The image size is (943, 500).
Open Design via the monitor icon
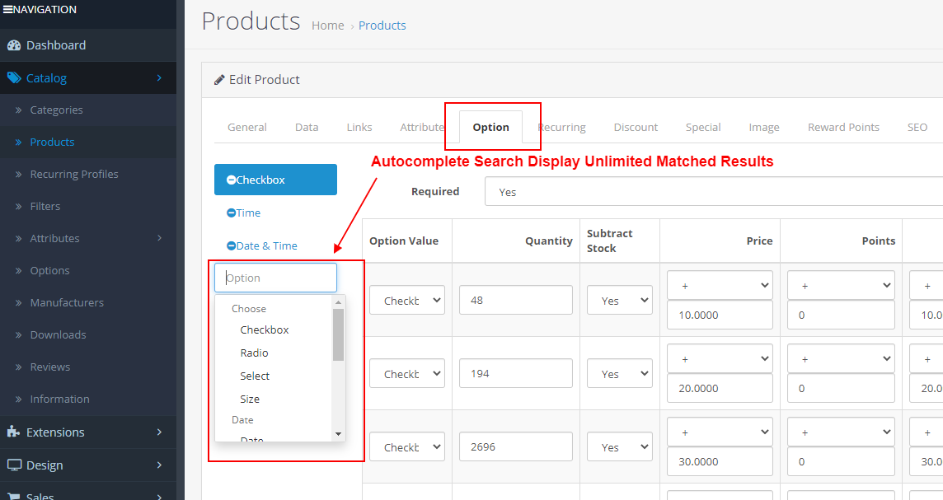(x=14, y=465)
